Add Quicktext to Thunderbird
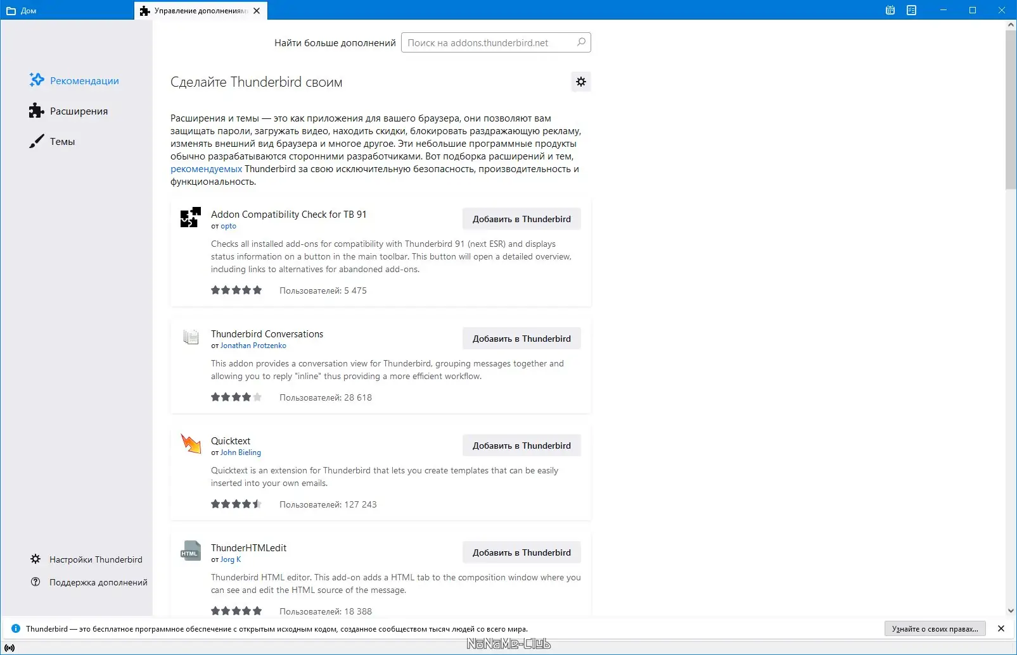 (x=521, y=446)
